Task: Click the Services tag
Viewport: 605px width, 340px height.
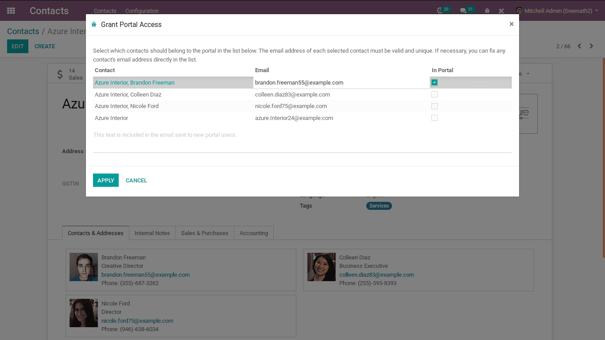Action: (x=379, y=206)
